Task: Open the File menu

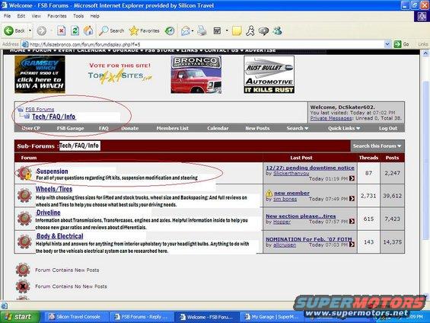Action: pyautogui.click(x=7, y=16)
